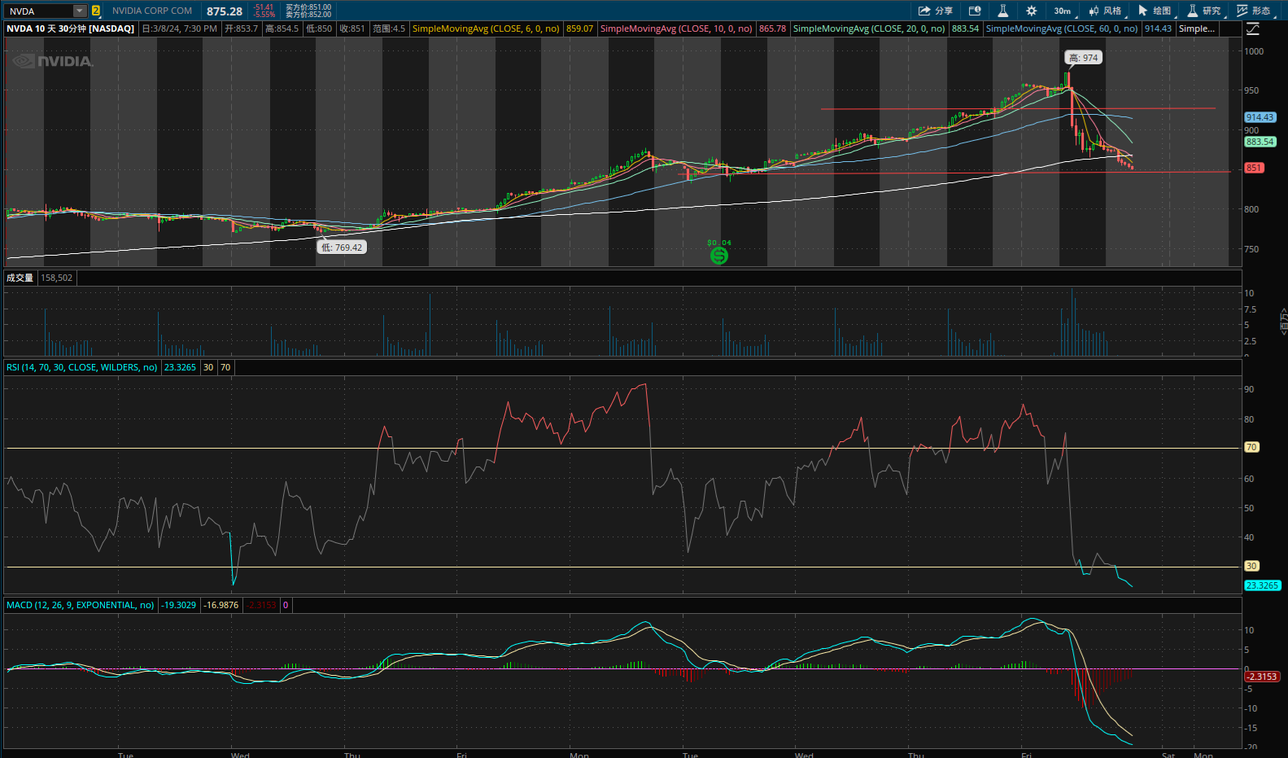Click the 低:850 low value
The height and width of the screenshot is (758, 1288).
tap(319, 28)
